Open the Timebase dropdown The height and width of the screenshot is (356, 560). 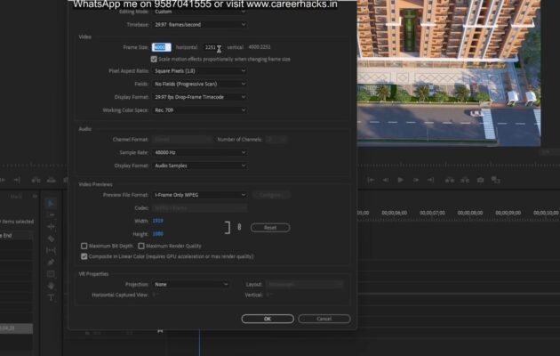point(199,25)
